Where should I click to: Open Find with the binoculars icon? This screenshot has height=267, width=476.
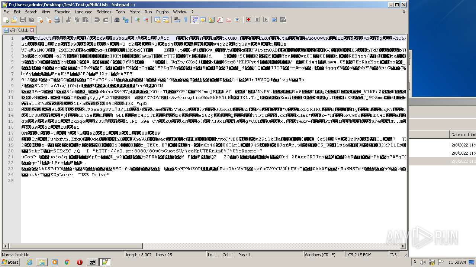point(117,20)
